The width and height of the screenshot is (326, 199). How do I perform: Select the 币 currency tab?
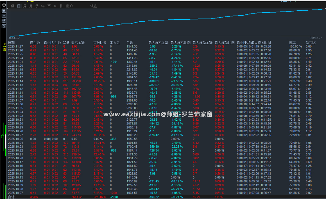pyautogui.click(x=49, y=6)
